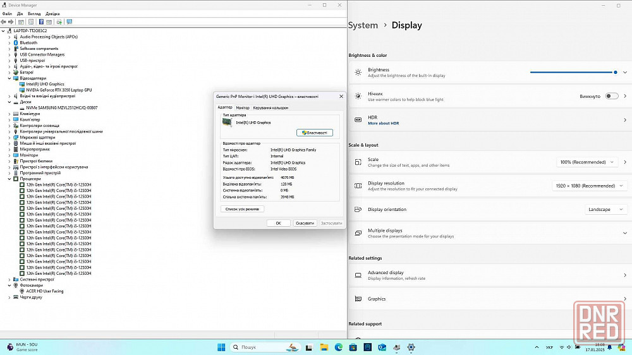Open the Дія menu
Viewport: 632px width, 355px height.
20,14
